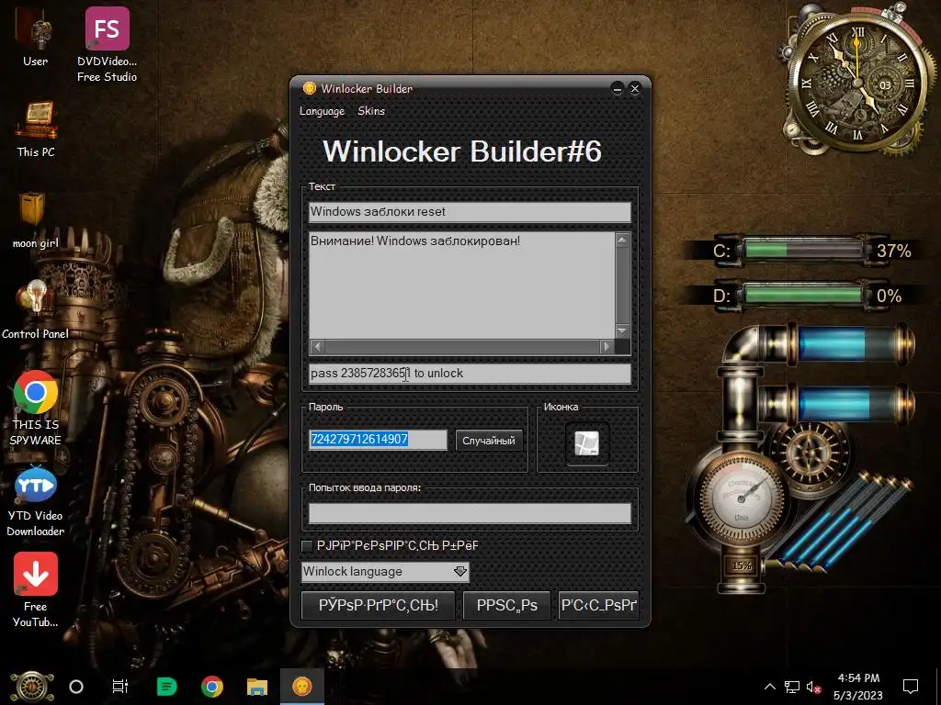This screenshot has width=941, height=705.
Task: Click the steampunk clock widget
Action: pyautogui.click(x=858, y=81)
